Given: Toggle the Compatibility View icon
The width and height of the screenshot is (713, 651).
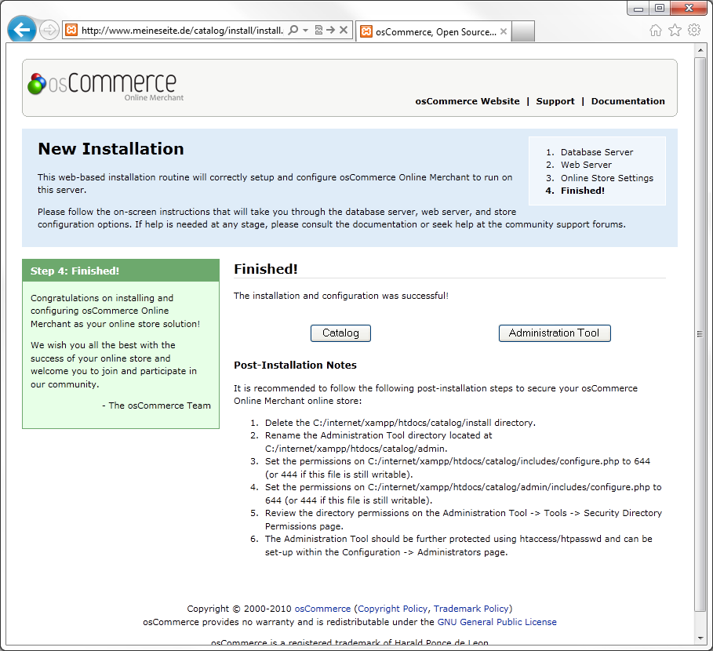Looking at the screenshot, I should tap(318, 30).
